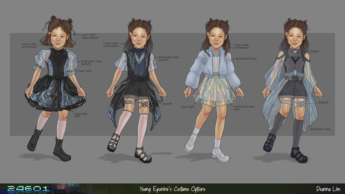Click the "Paint splattered" label
Screen dimensions: 345x194
coord(163,153)
